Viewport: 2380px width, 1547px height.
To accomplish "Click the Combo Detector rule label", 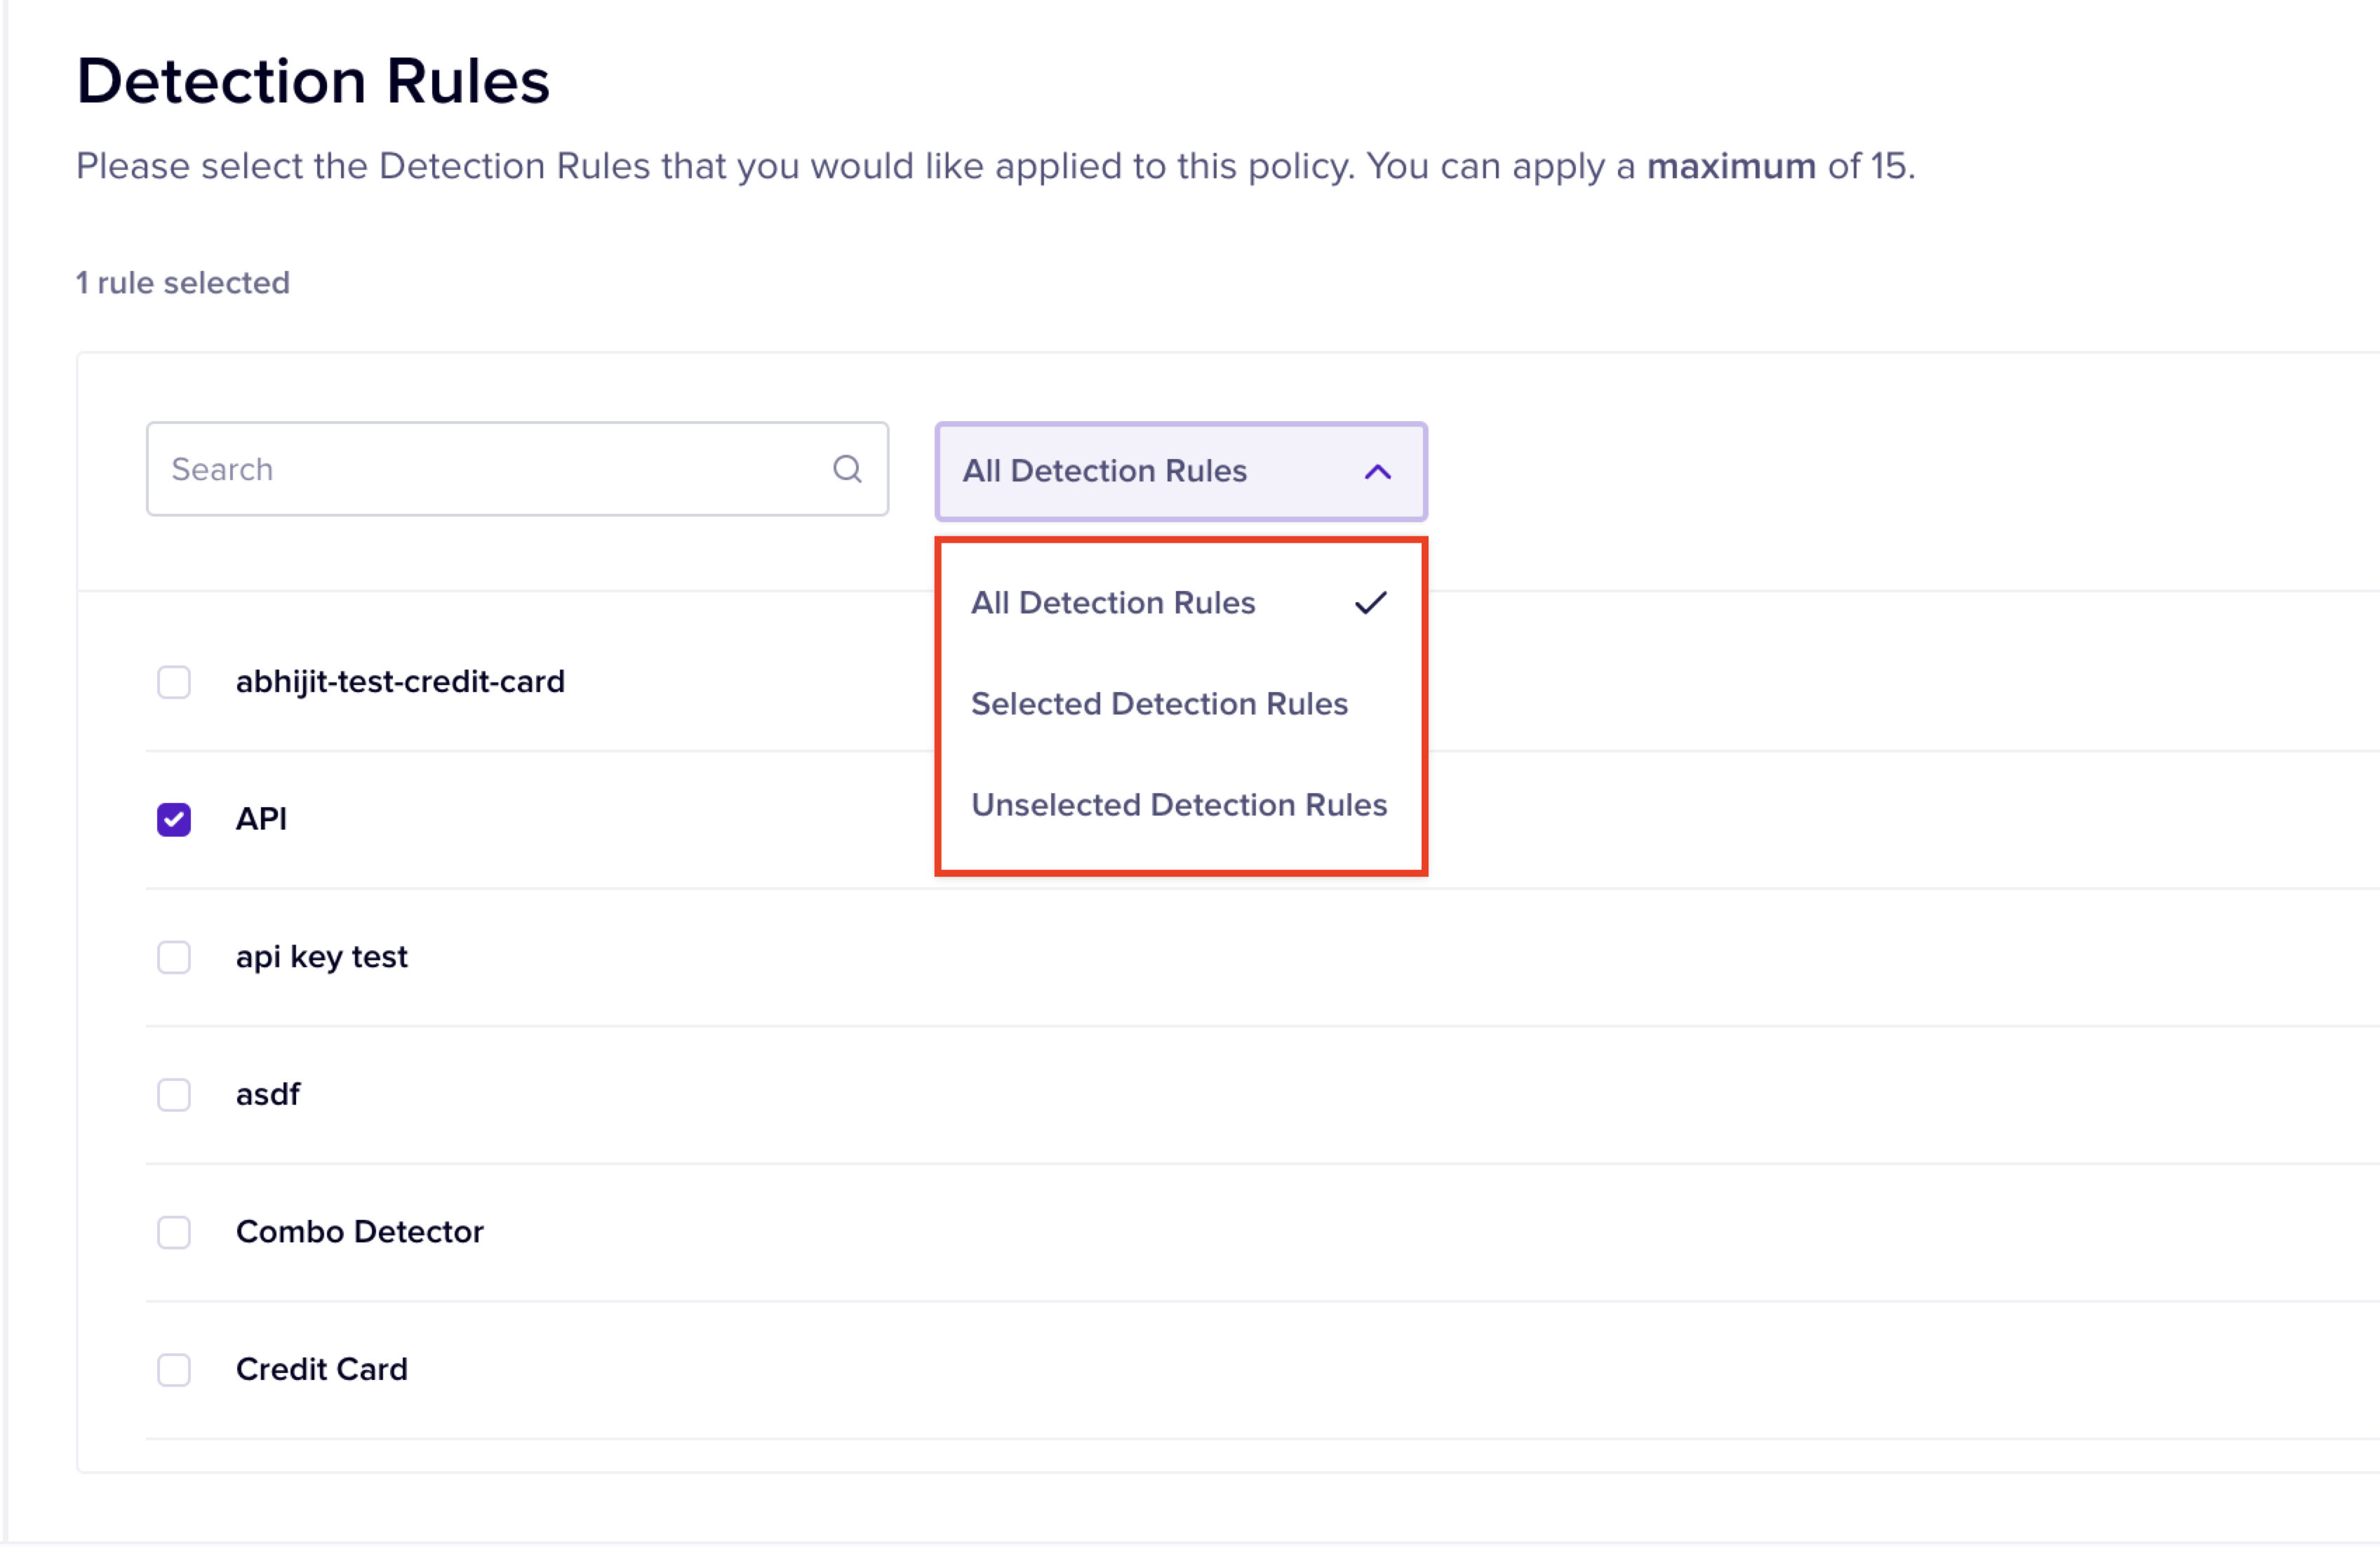I will point(359,1232).
